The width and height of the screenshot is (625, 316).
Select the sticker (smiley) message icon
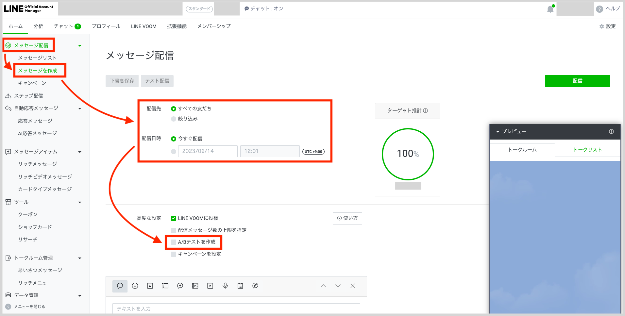[135, 286]
